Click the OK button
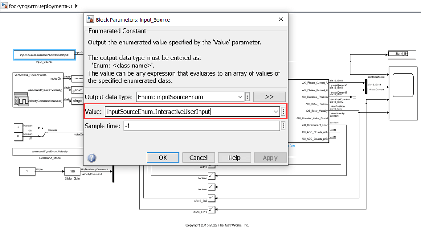This screenshot has width=421, height=232. pyautogui.click(x=163, y=158)
